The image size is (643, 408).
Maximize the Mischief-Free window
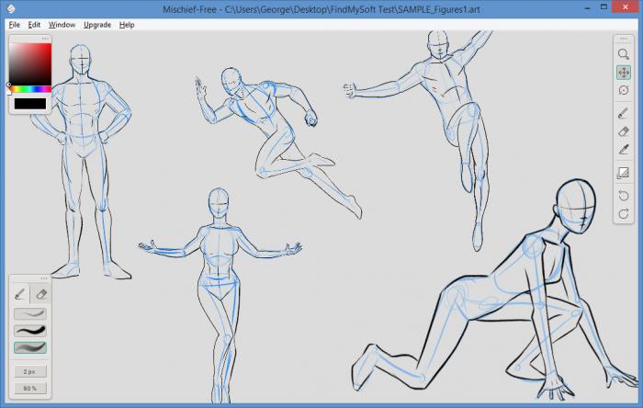coord(604,7)
